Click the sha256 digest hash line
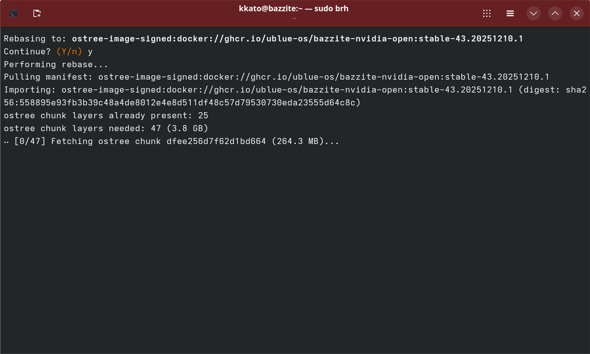The width and height of the screenshot is (590, 354). (182, 103)
